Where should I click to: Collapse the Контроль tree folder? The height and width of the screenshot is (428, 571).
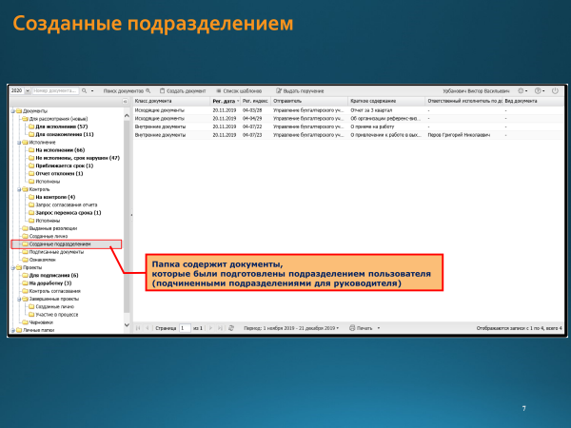[x=12, y=189]
